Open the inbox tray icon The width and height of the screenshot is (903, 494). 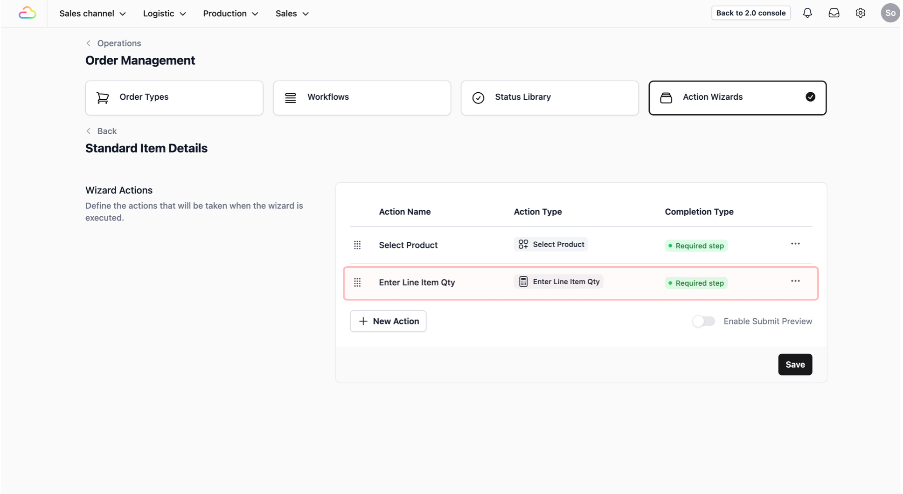(x=834, y=13)
